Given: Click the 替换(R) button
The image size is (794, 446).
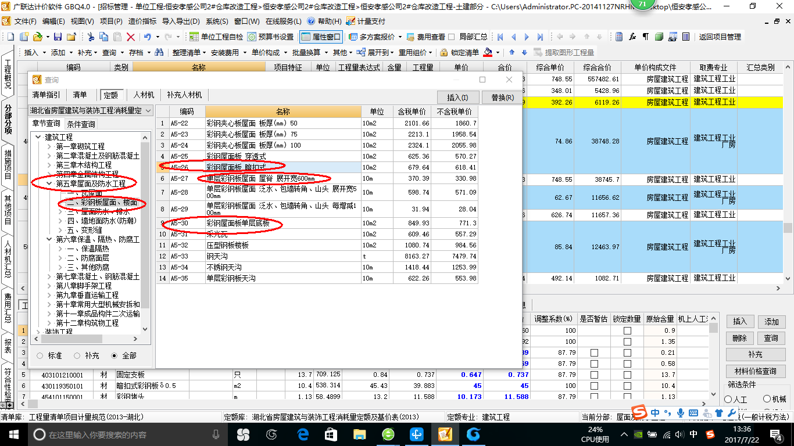Looking at the screenshot, I should (x=502, y=97).
